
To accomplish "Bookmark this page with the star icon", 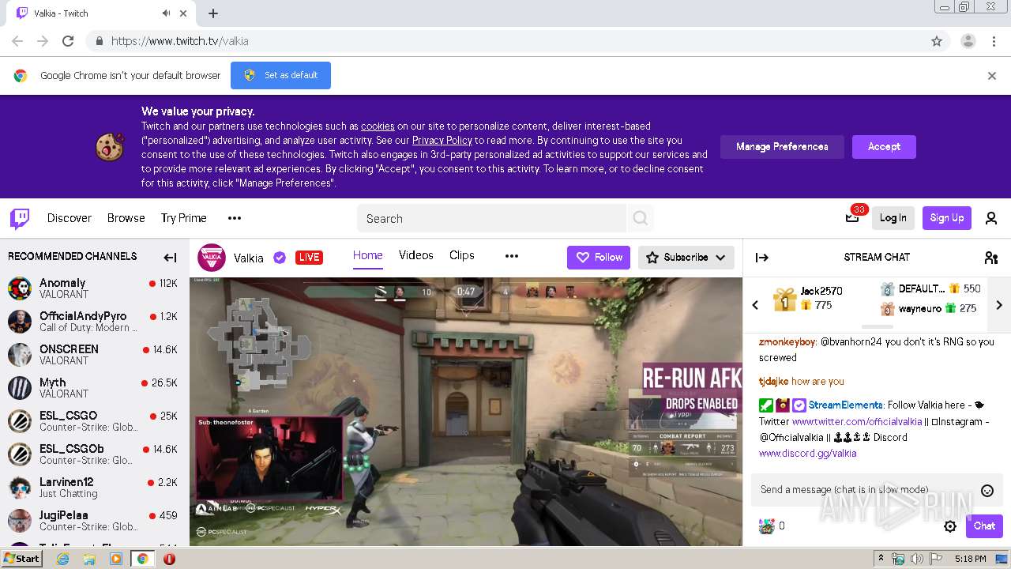I will (x=937, y=41).
